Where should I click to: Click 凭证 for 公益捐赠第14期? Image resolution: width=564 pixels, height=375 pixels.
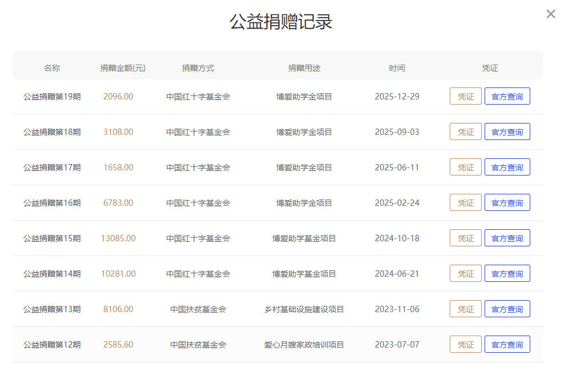point(466,274)
